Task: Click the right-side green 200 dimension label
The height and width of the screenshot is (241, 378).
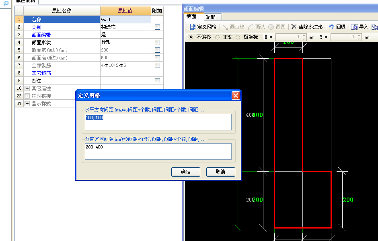Action: click(348, 200)
